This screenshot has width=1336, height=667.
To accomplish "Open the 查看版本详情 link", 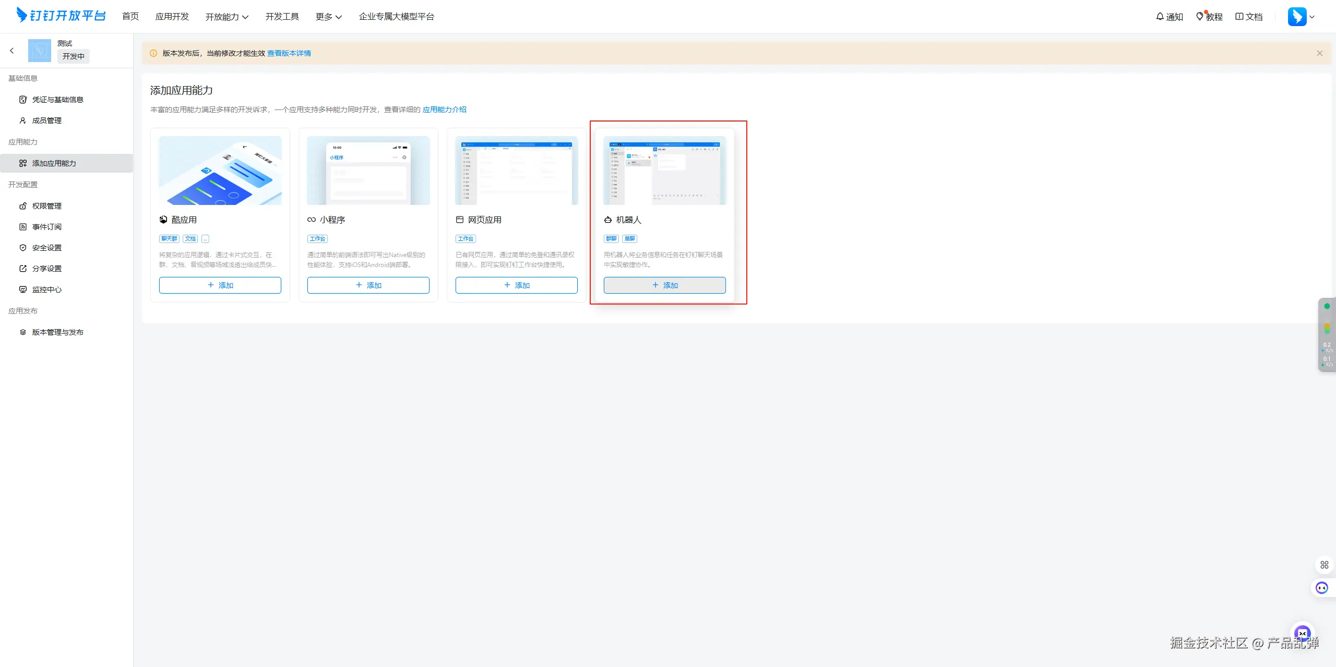I will tap(289, 53).
